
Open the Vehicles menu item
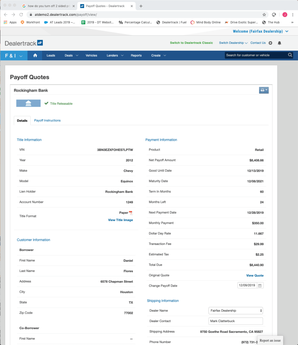click(x=91, y=56)
